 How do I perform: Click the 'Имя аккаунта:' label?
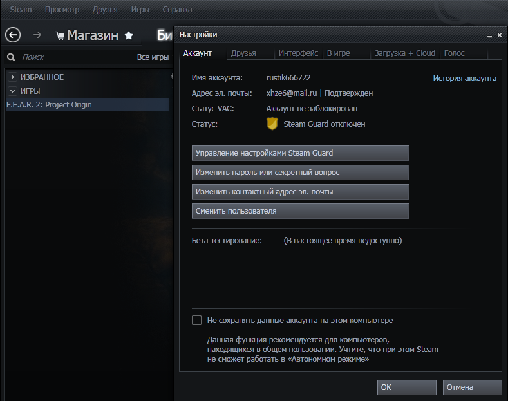pyautogui.click(x=217, y=78)
